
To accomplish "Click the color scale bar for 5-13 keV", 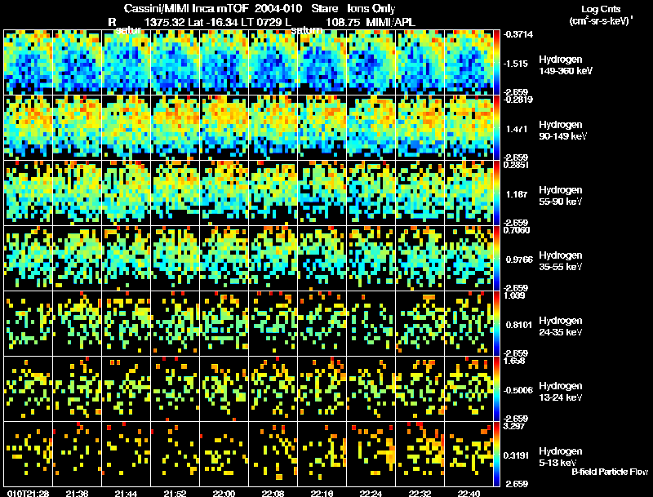I will 496,455.
